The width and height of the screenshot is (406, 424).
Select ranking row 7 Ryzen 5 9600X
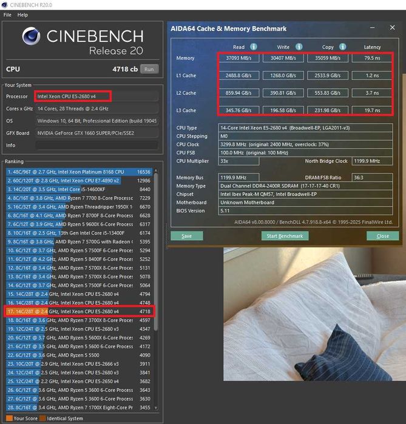(x=79, y=224)
